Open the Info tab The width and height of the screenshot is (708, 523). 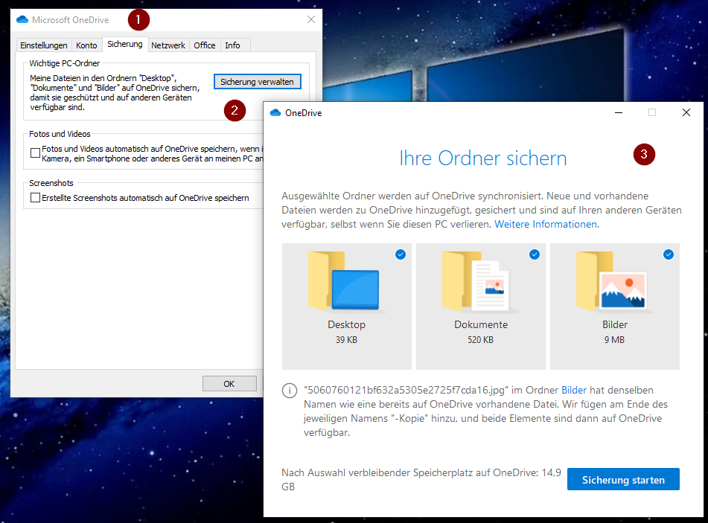232,45
